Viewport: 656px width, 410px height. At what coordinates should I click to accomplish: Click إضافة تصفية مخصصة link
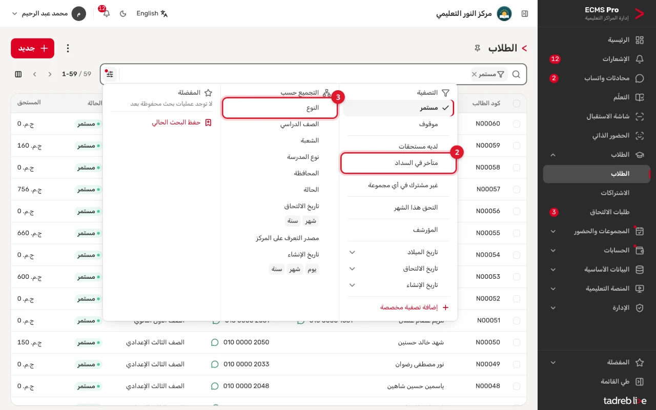coord(415,307)
